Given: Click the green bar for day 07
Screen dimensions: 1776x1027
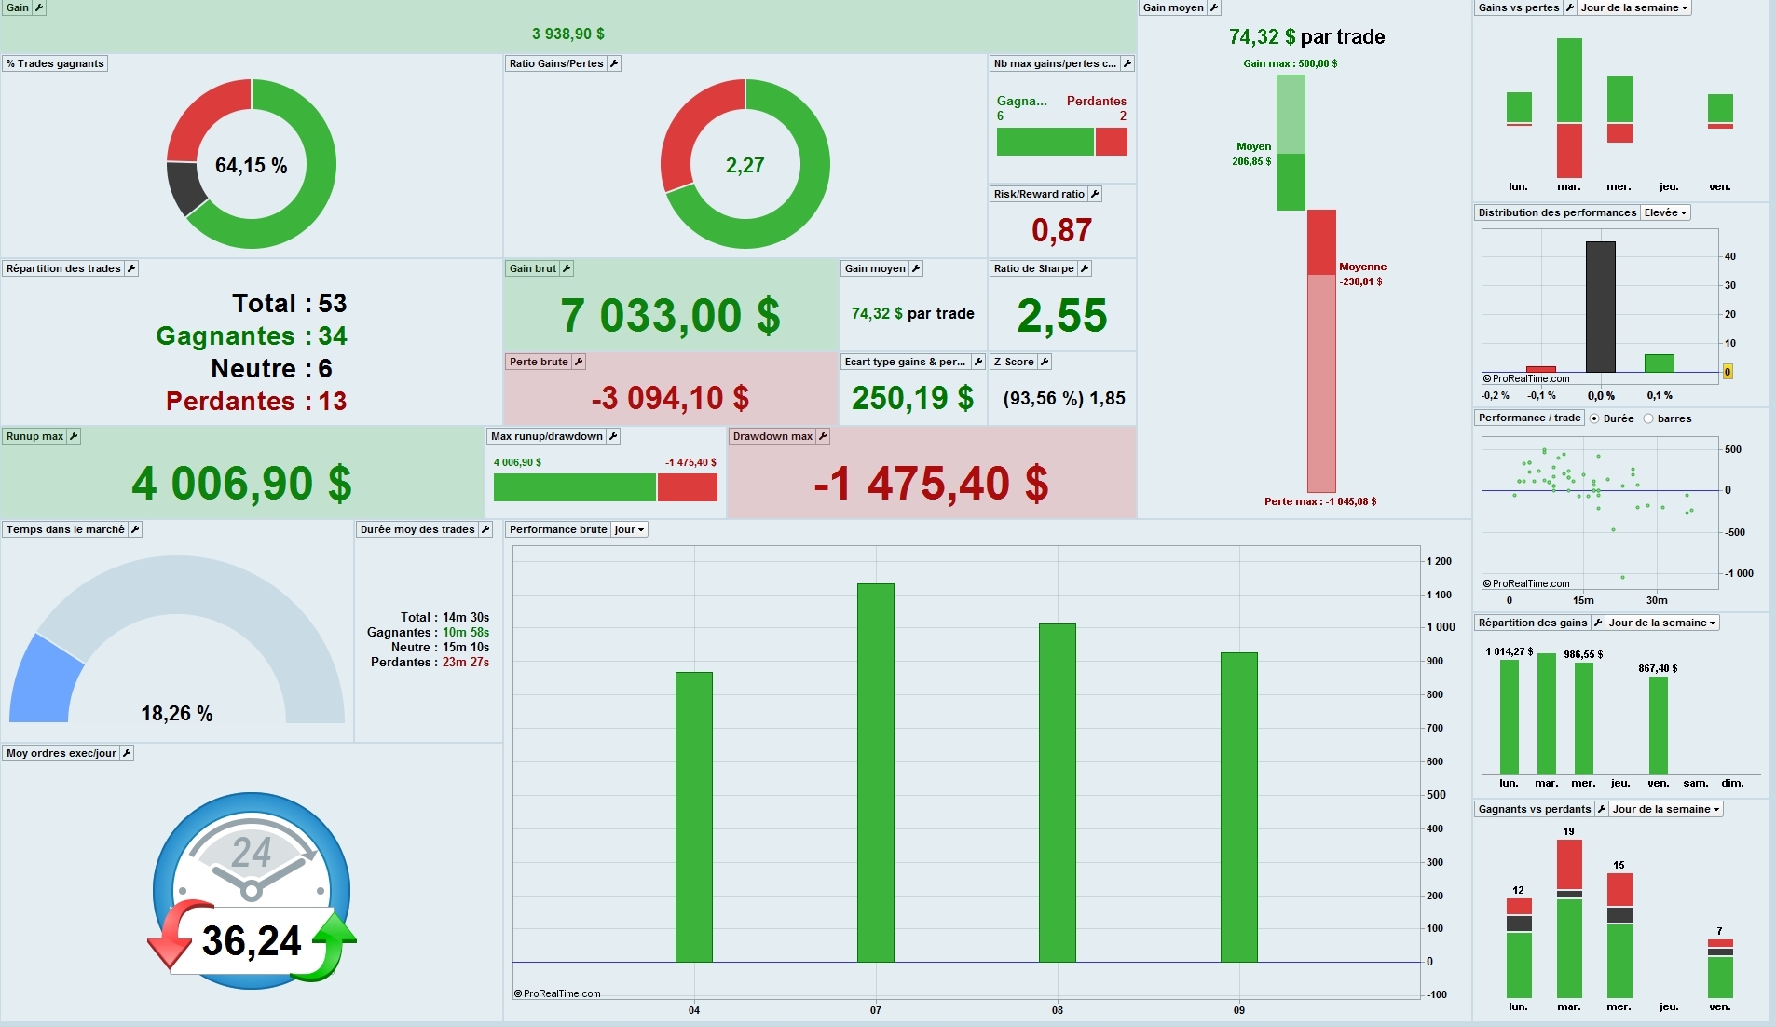Looking at the screenshot, I should tap(876, 773).
